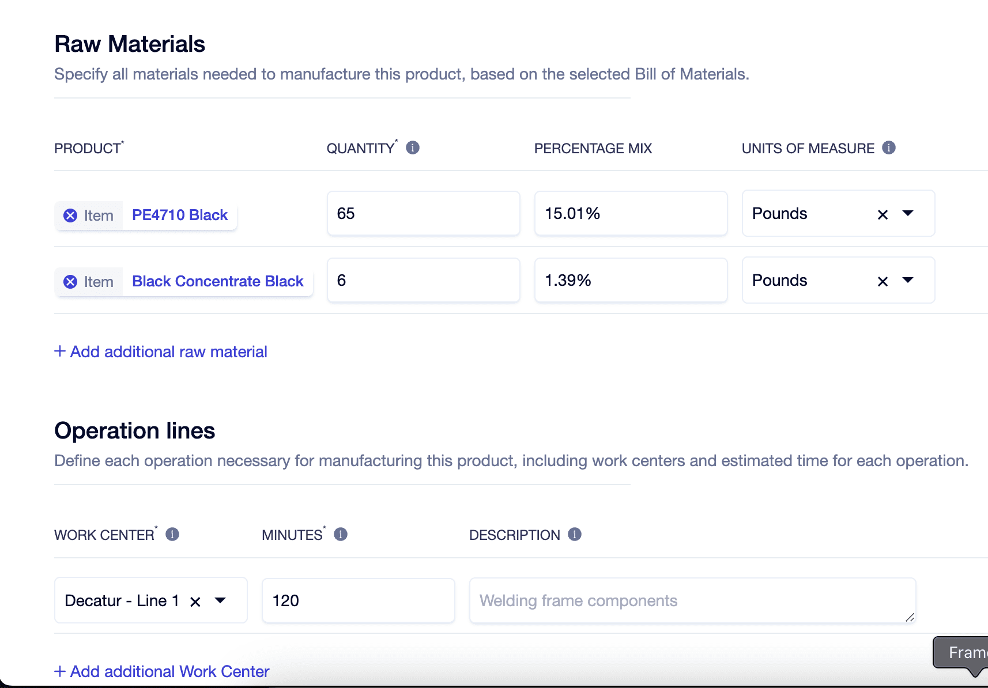Click the Description info icon

pos(575,535)
